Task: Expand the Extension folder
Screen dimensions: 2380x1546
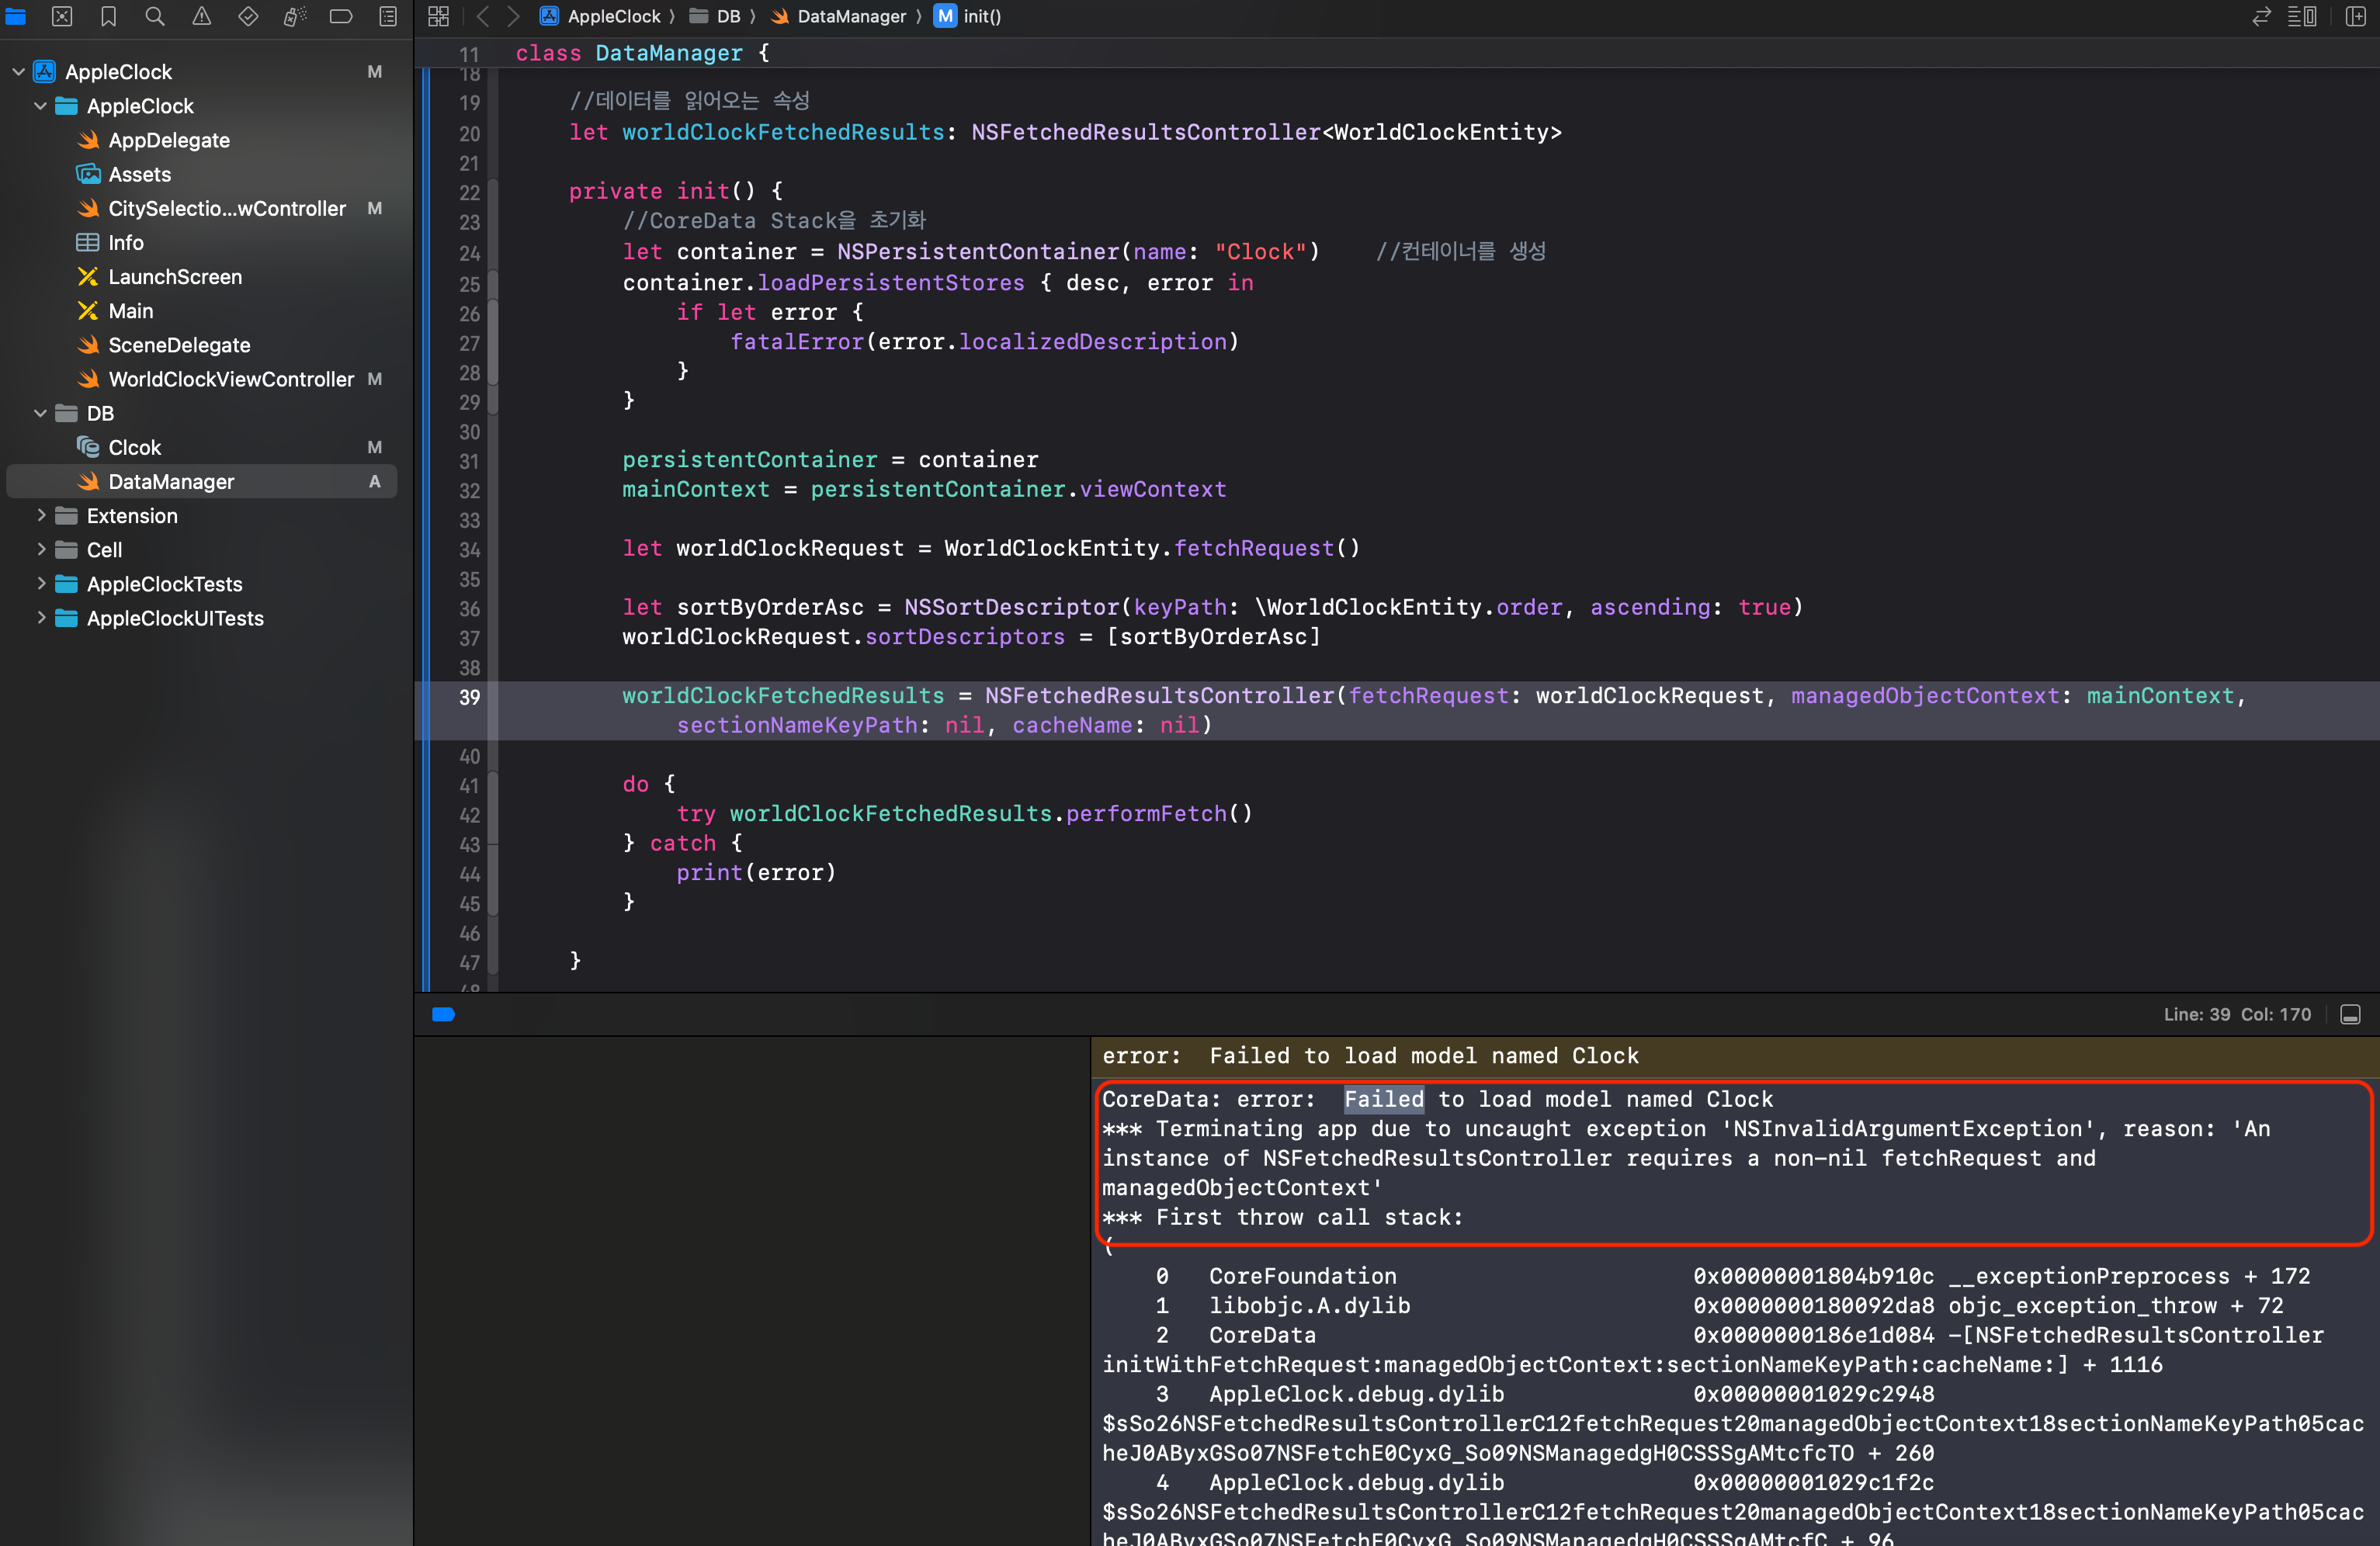Action: pyautogui.click(x=41, y=515)
